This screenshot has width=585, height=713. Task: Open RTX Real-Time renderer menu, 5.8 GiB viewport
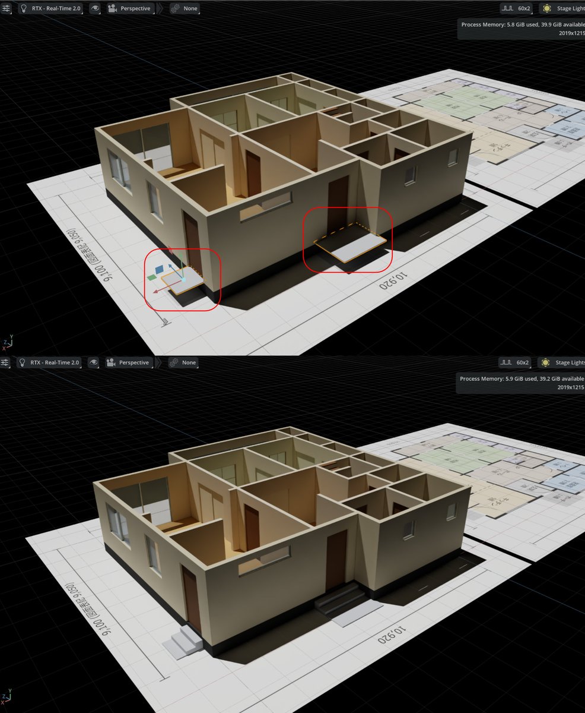tap(50, 9)
